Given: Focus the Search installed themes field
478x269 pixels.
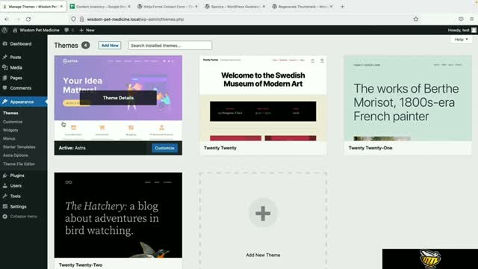Looking at the screenshot, I should point(170,46).
